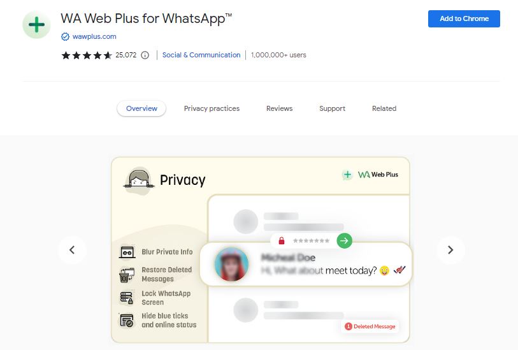The width and height of the screenshot is (518, 350).
Task: Open the Social & Communication category link
Action: click(x=201, y=55)
